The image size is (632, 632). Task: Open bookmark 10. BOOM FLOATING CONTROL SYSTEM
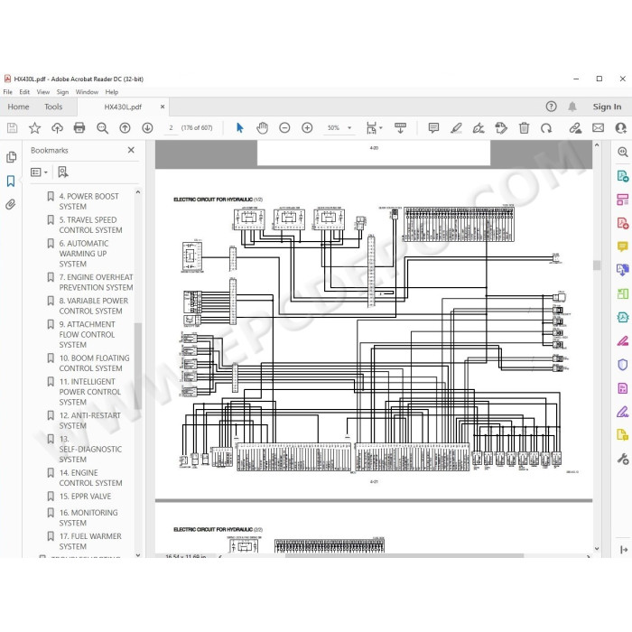[94, 363]
